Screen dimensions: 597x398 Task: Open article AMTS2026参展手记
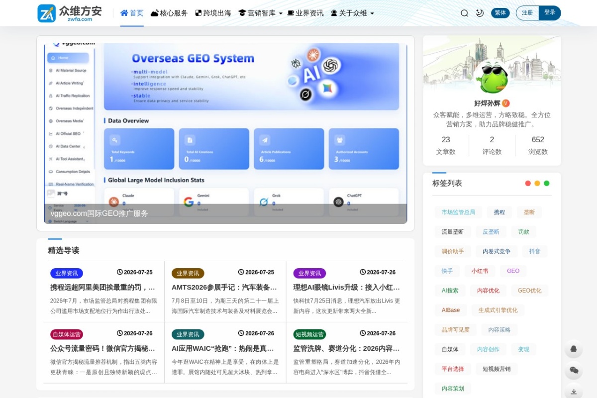224,287
